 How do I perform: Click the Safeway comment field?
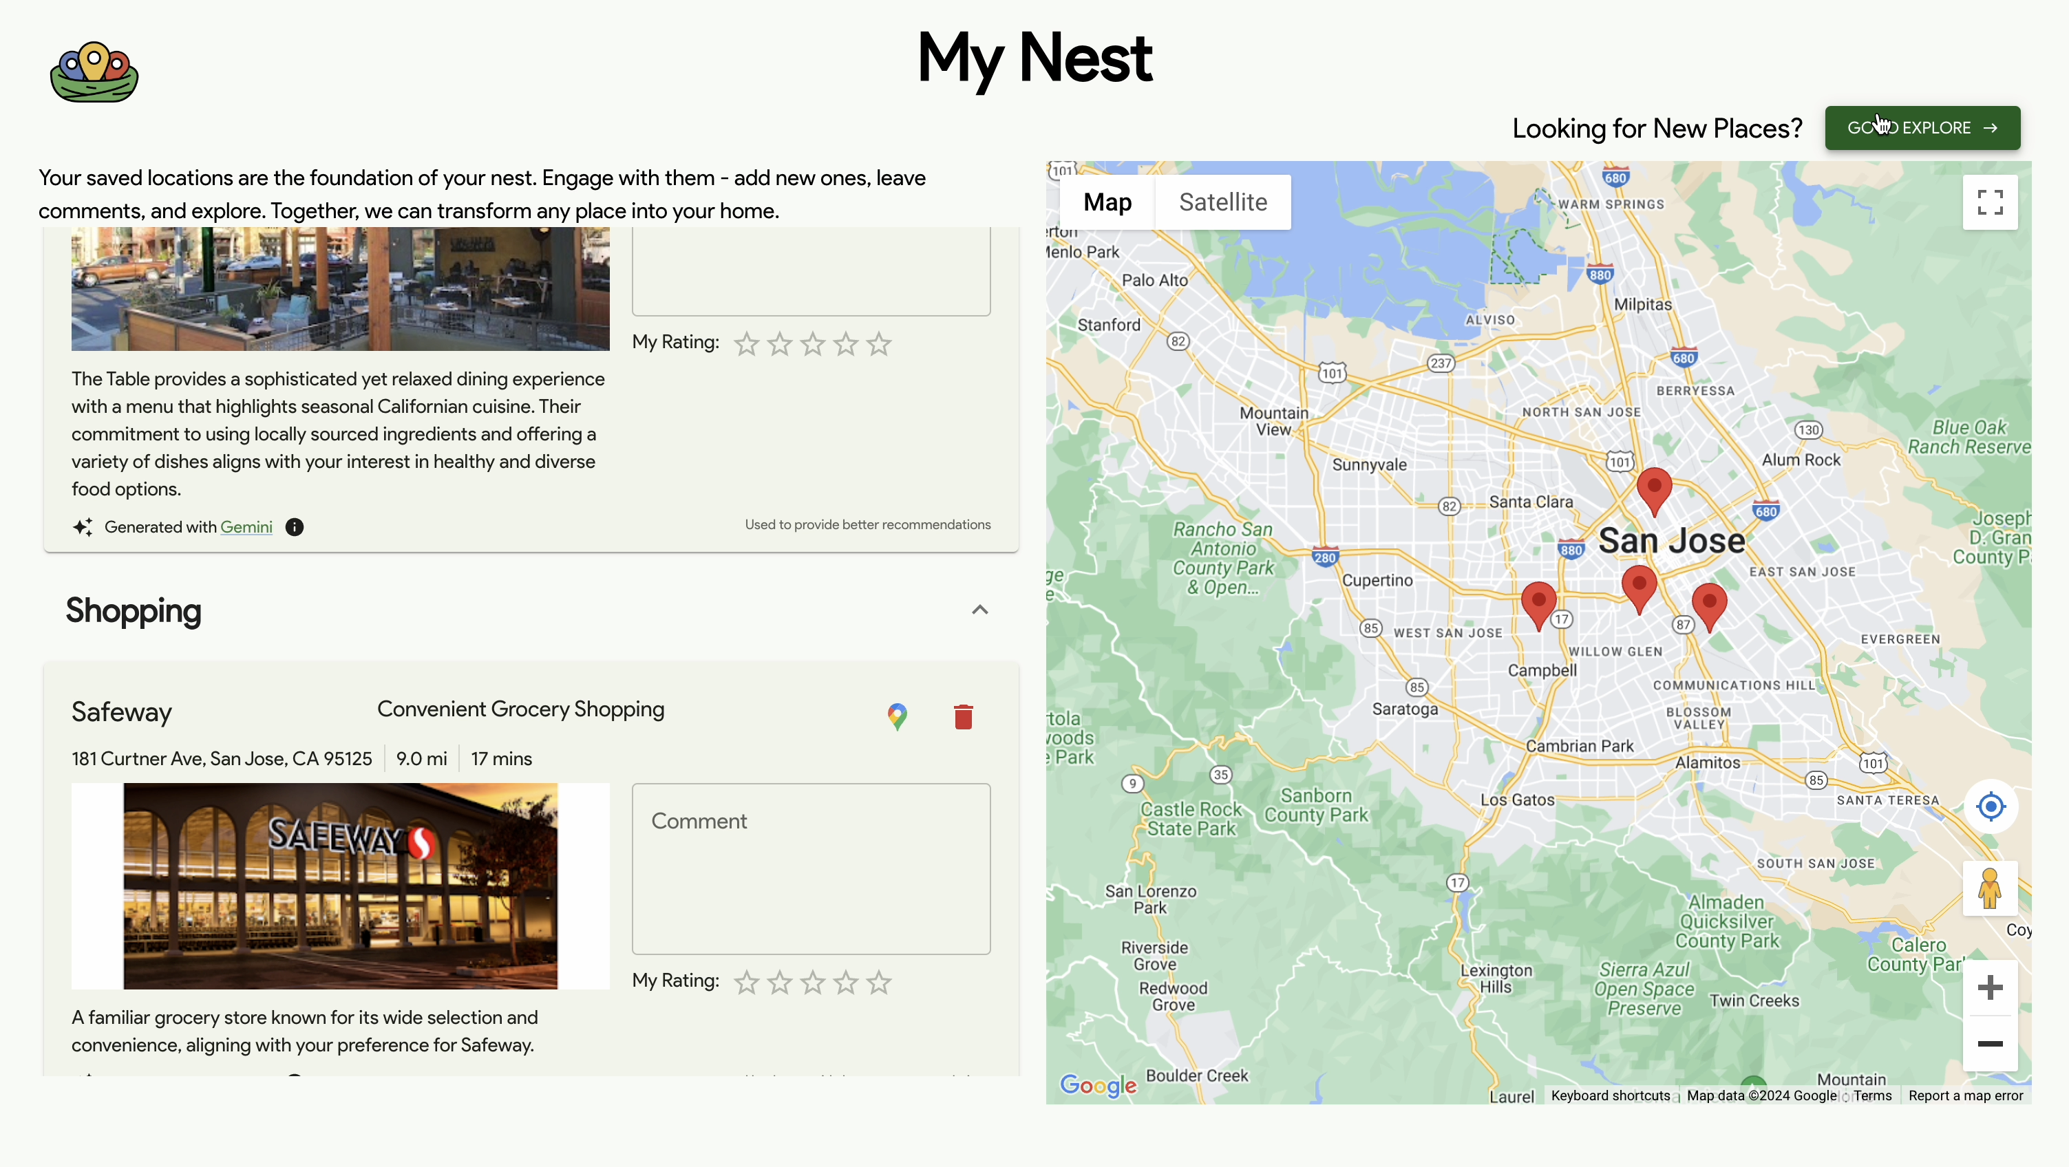[x=810, y=868]
